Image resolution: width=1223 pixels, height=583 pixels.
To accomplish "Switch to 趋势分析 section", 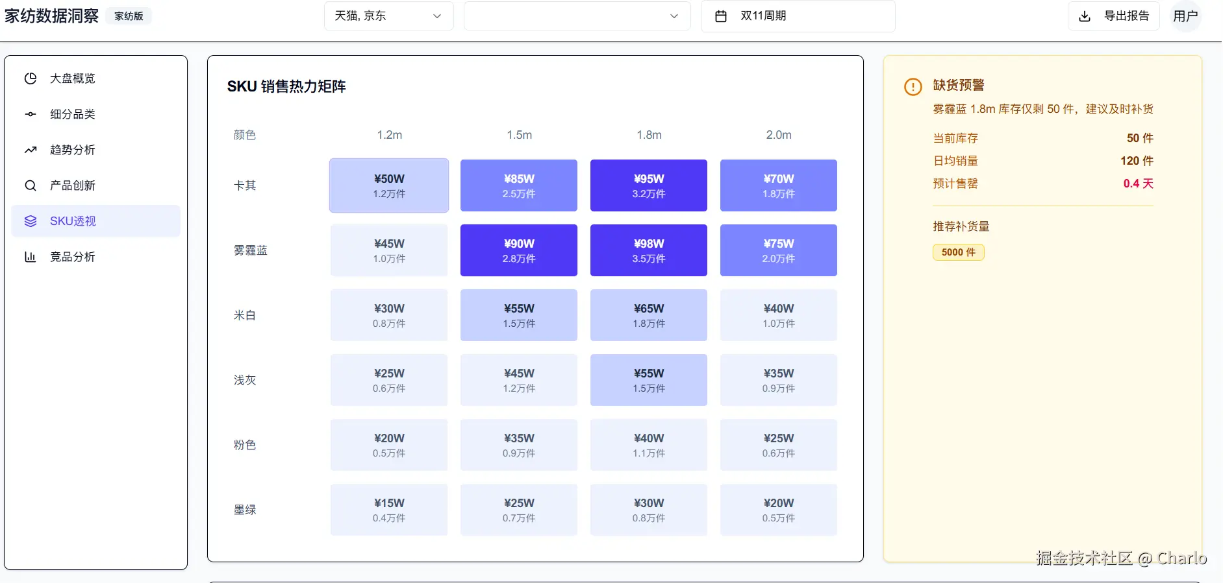I will click(96, 150).
